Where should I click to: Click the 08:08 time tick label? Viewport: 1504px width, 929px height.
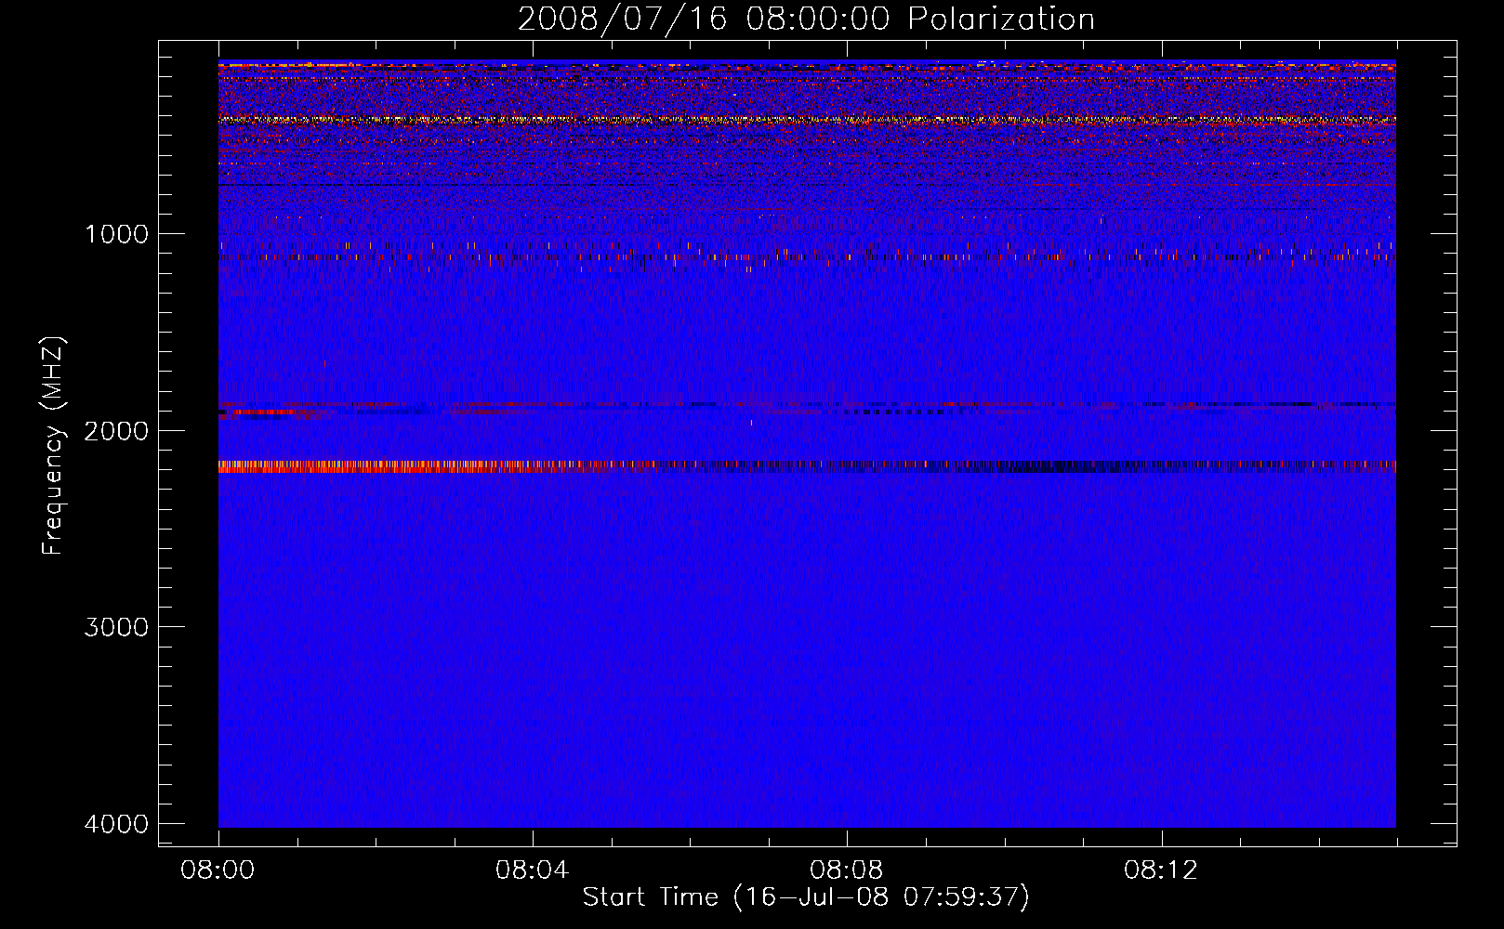(847, 870)
